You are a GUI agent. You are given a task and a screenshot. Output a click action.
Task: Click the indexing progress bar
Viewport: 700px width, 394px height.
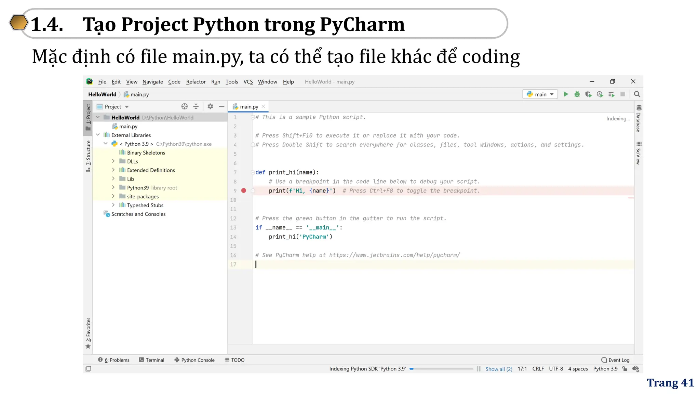tap(441, 369)
